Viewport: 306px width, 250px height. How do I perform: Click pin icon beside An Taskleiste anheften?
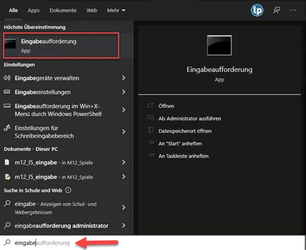(151, 155)
